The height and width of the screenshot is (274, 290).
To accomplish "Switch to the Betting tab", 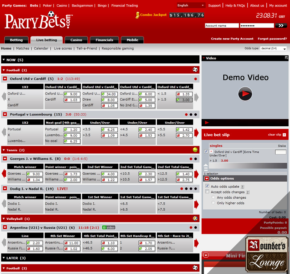I will click(16, 40).
